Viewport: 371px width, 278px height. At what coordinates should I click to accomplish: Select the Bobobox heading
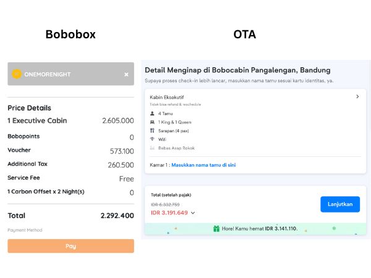pyautogui.click(x=70, y=34)
